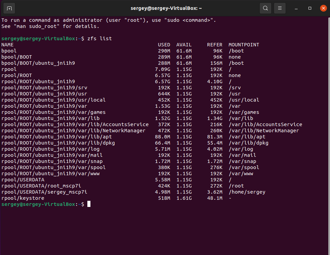Click the USED value '290M'
The height and width of the screenshot is (255, 330).
(x=164, y=51)
